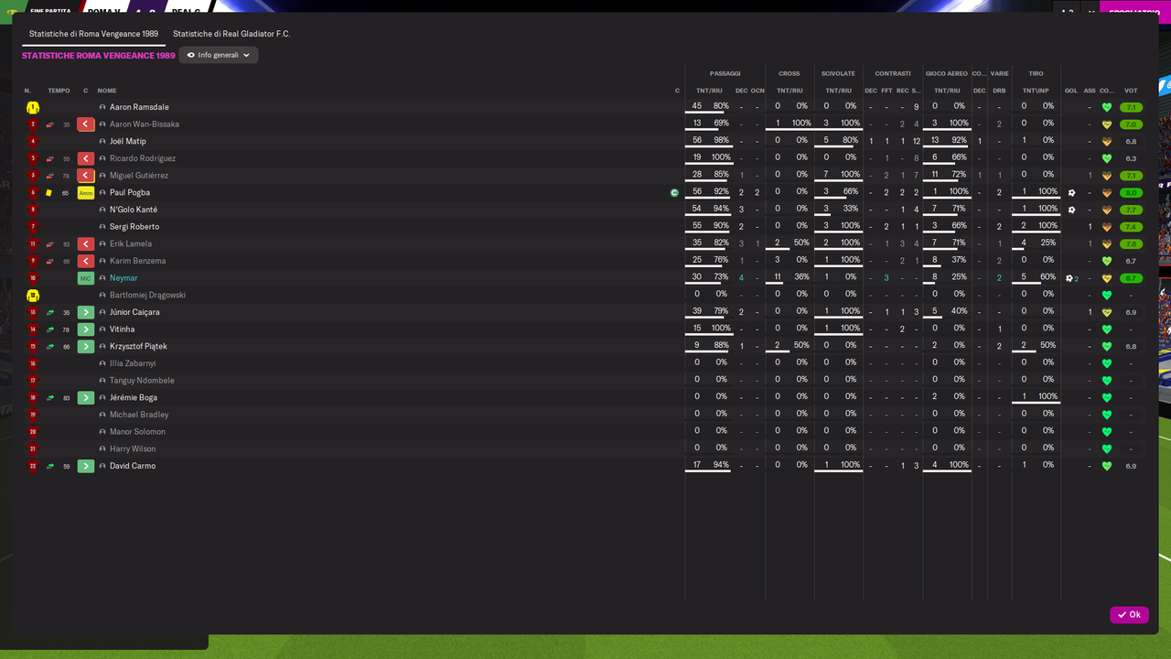Click Paul Pogba's 8.0 match rating
Viewport: 1171px width, 659px height.
coord(1131,193)
